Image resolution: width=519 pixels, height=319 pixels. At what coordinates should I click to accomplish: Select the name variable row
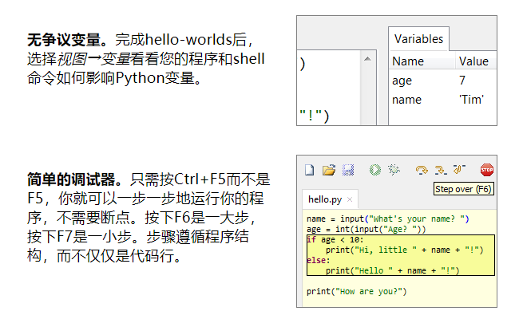point(407,100)
